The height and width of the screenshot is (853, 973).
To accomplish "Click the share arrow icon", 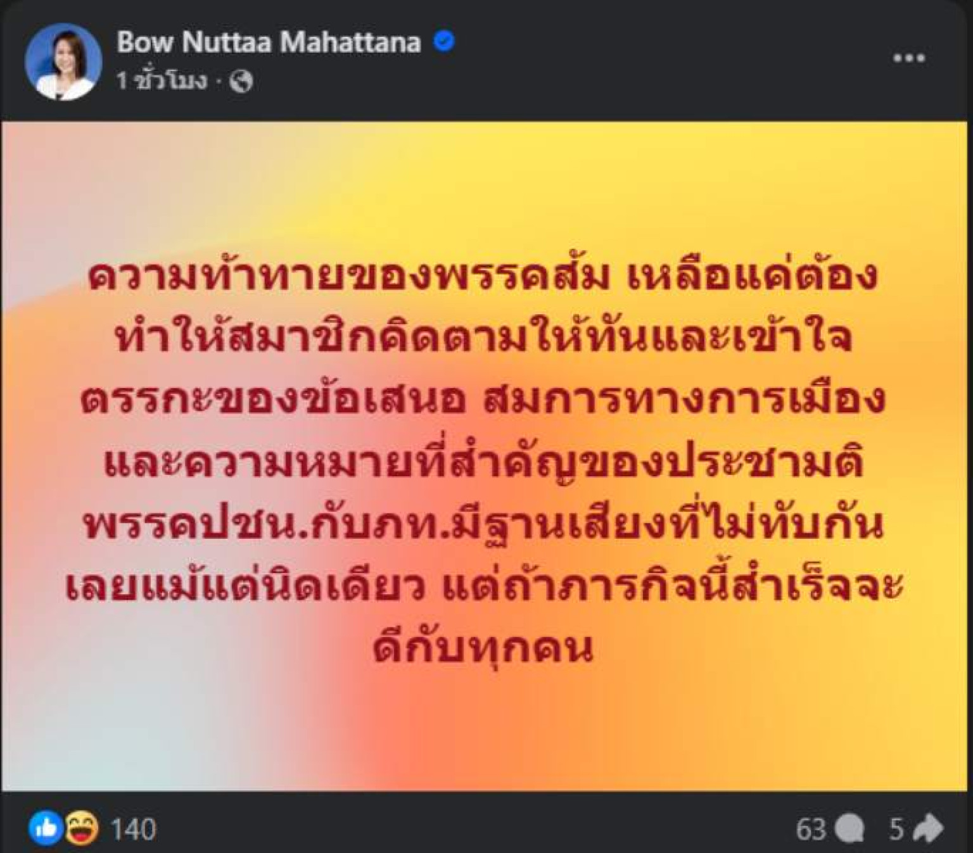I will (x=929, y=829).
